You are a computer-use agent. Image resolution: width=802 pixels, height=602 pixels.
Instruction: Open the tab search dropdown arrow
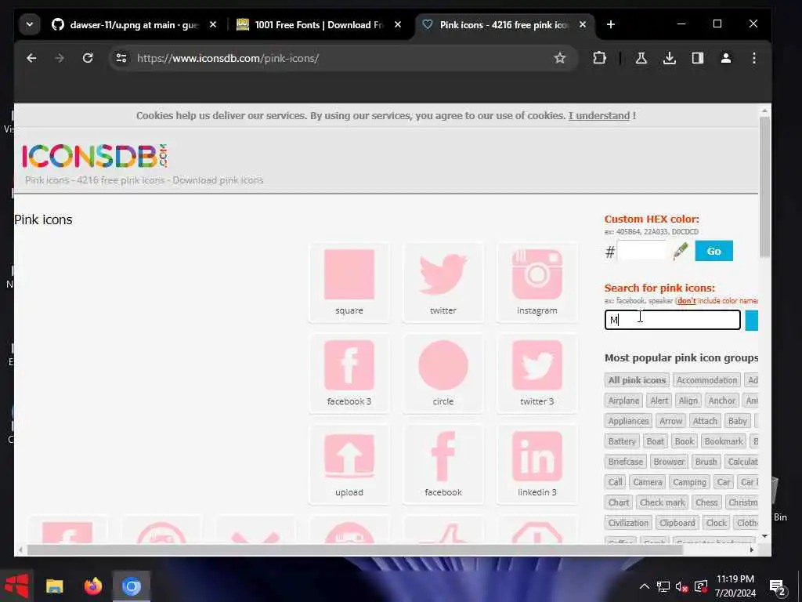(x=30, y=24)
